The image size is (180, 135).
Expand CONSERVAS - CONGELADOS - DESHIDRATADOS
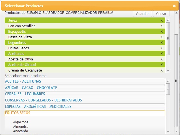[43, 100]
